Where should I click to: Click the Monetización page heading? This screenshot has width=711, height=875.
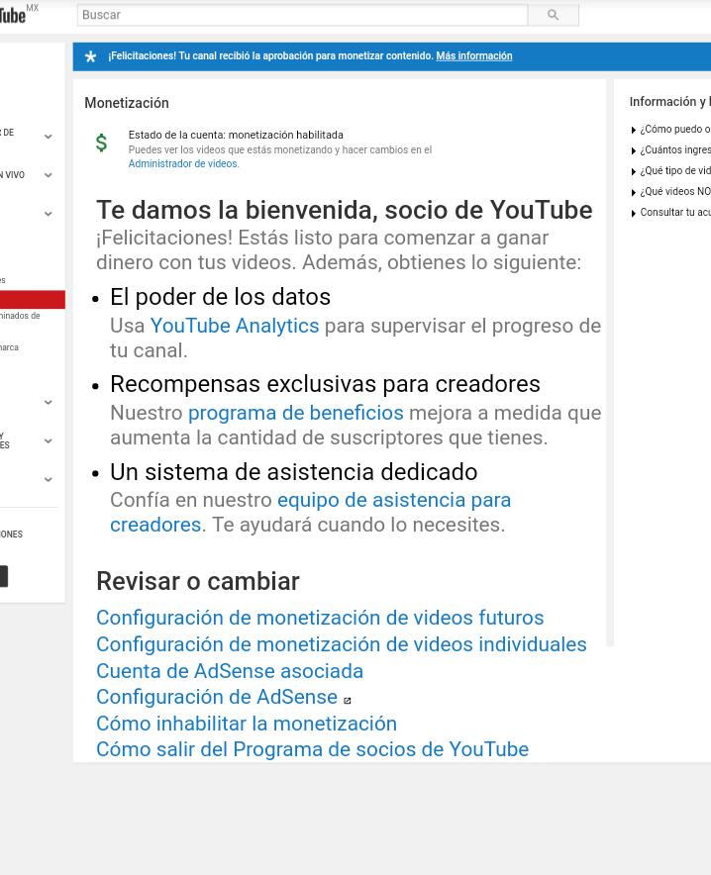click(x=127, y=103)
